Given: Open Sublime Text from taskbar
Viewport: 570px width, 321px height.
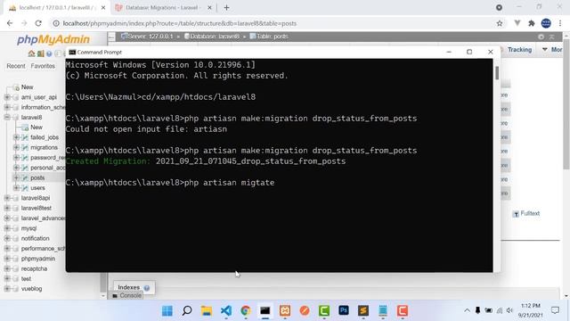Looking at the screenshot, I should [x=363, y=310].
